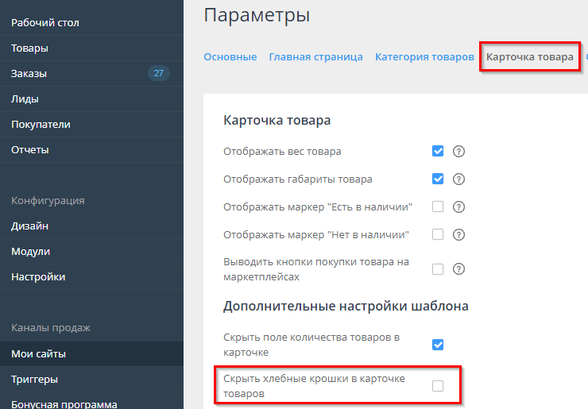
Task: Select the 'Категория товаров' tab
Action: [x=424, y=57]
